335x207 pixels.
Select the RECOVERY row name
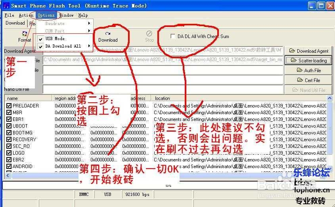coord(24,140)
